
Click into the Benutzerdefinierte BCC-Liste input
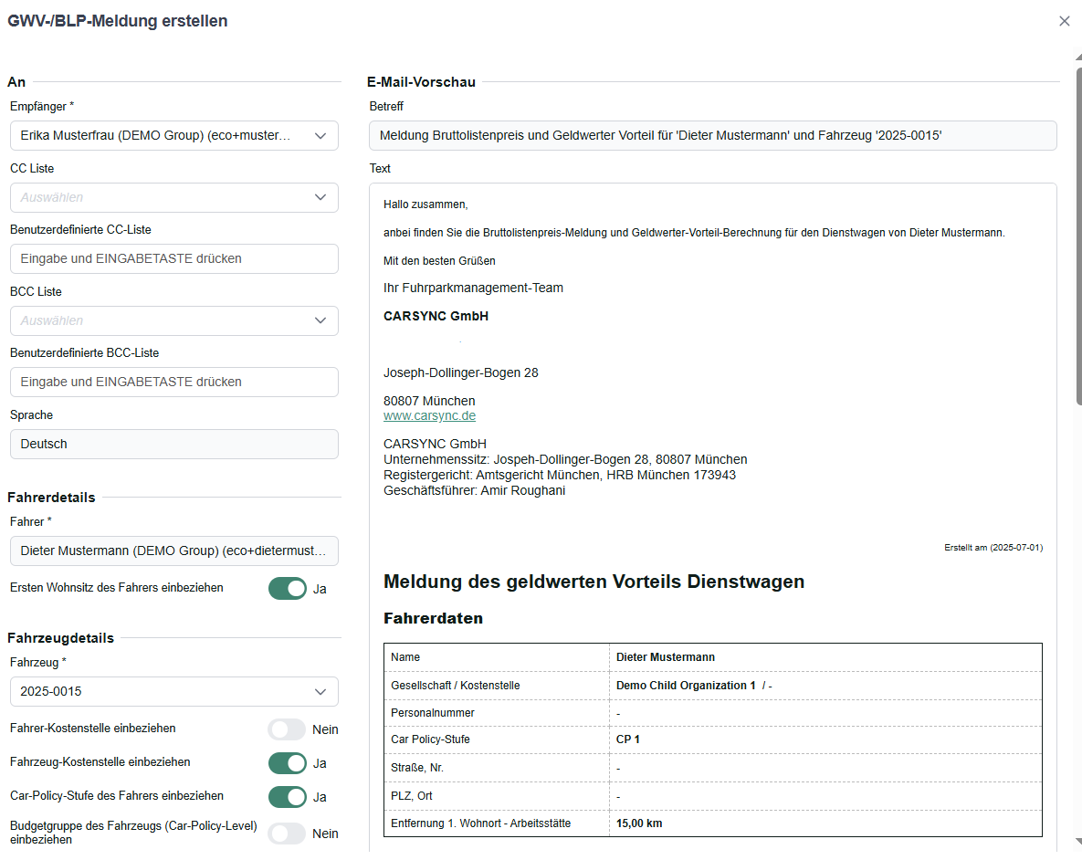[x=173, y=383]
